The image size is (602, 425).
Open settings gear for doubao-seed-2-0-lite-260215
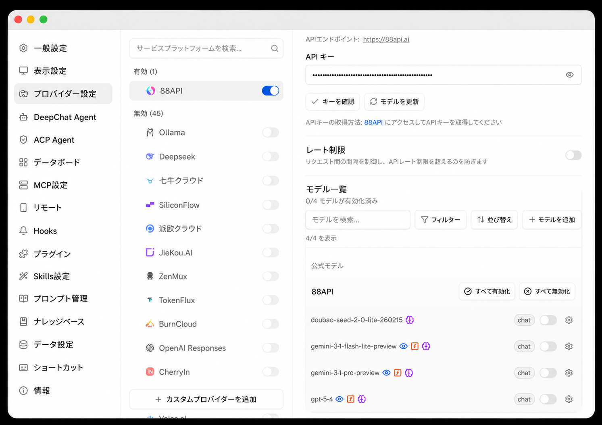[x=569, y=320]
